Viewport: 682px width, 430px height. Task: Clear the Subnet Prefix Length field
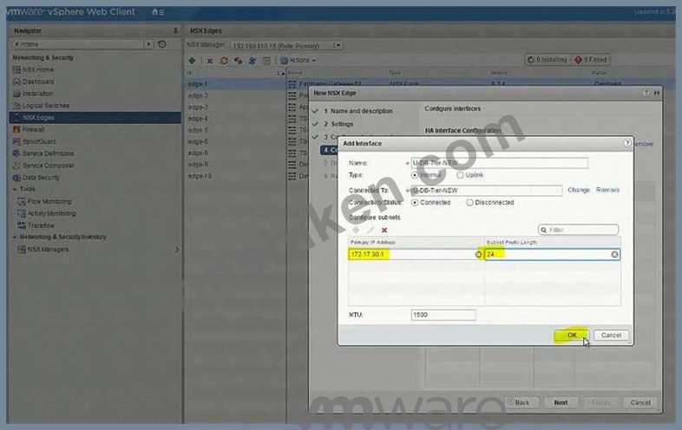[x=614, y=254]
